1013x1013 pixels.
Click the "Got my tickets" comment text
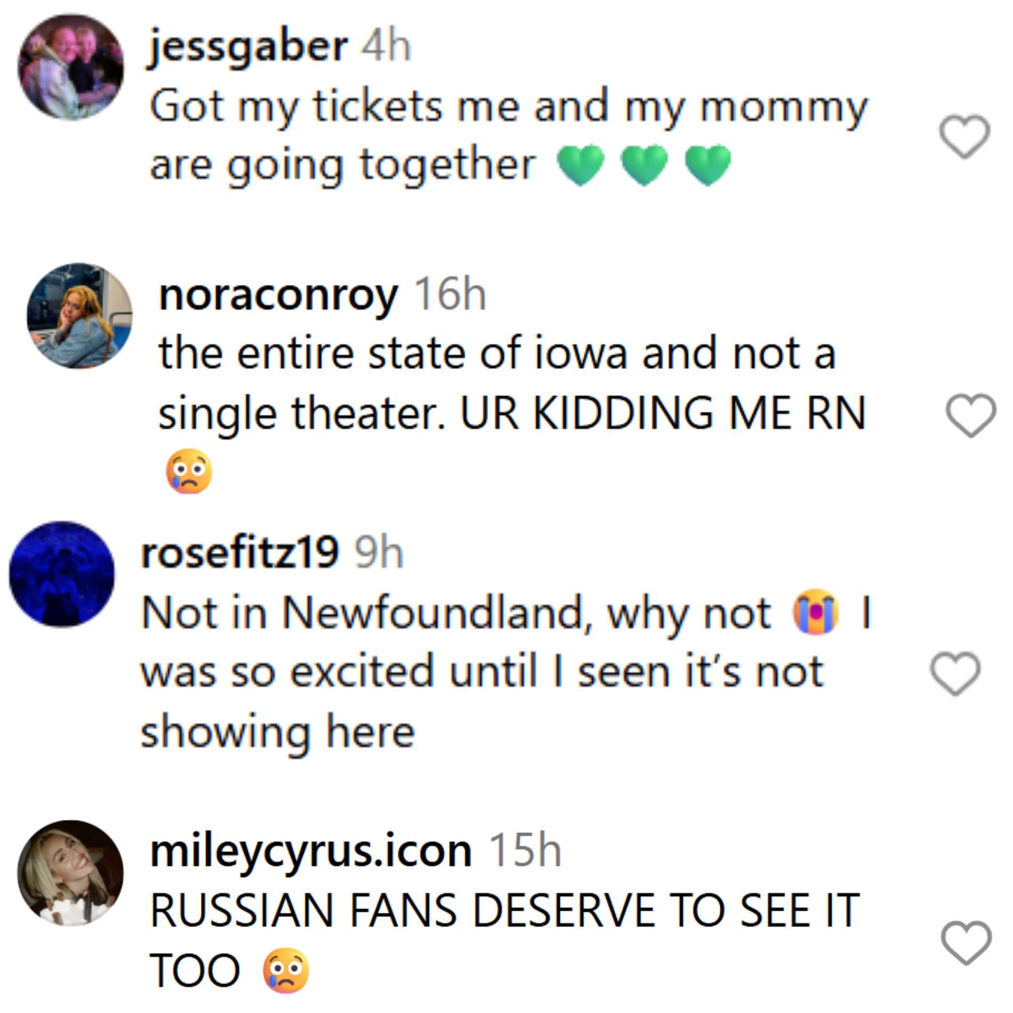[x=509, y=107]
